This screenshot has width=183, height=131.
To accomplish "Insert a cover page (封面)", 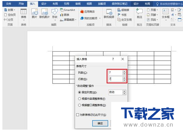I will [10, 10].
